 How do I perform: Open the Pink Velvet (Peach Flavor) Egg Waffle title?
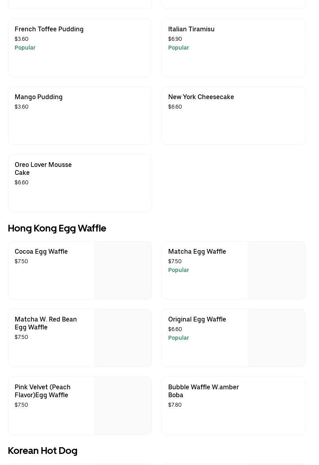[x=42, y=391]
